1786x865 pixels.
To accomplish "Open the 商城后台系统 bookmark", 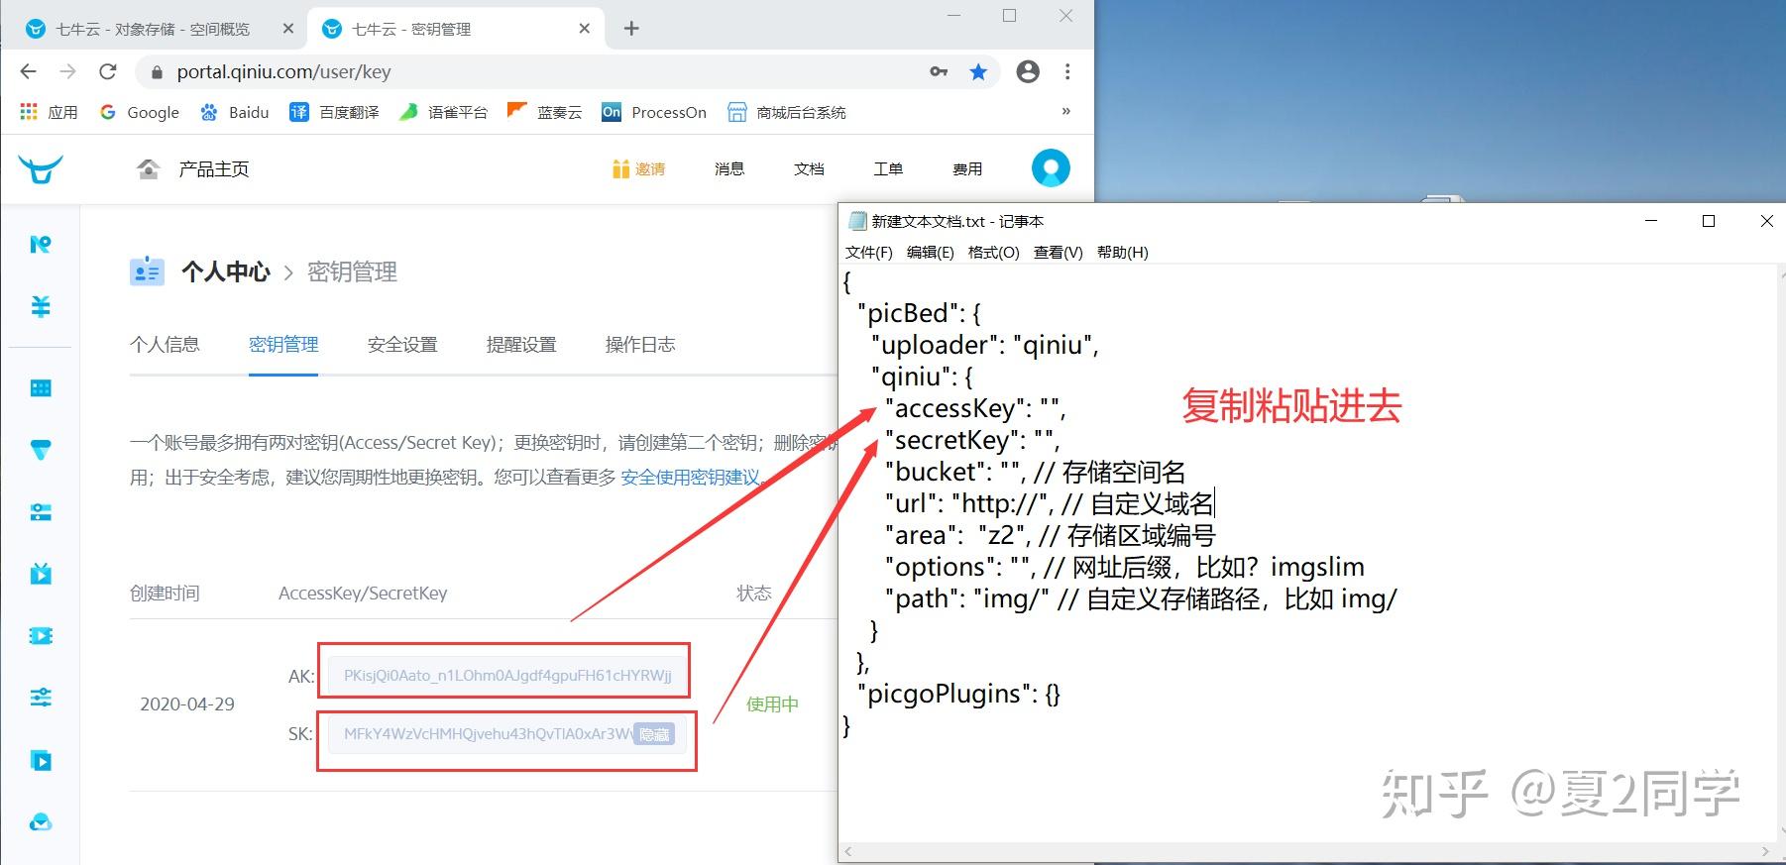I will (787, 112).
